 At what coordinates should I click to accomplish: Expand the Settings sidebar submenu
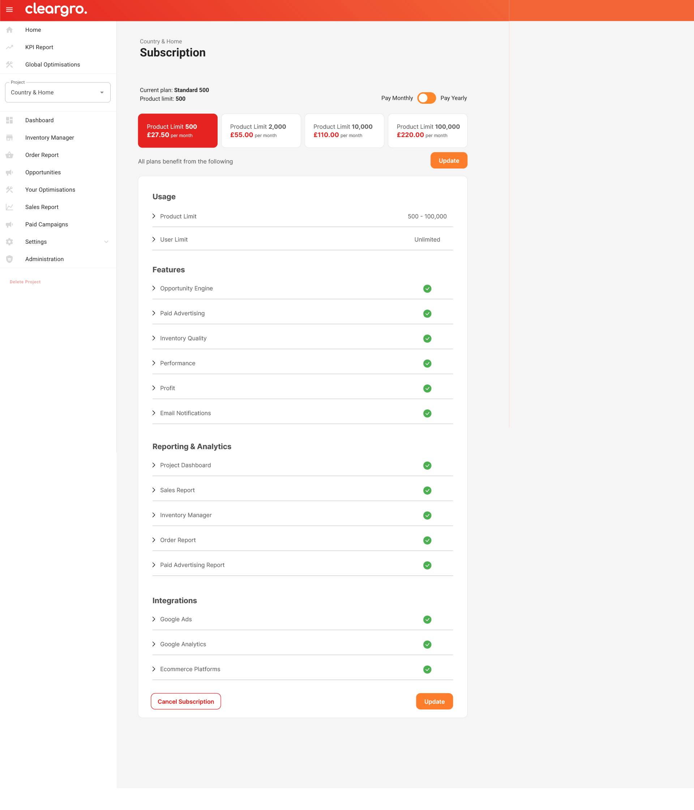106,242
